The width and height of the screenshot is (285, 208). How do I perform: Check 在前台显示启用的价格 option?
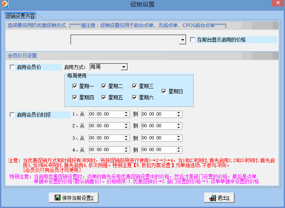193,40
